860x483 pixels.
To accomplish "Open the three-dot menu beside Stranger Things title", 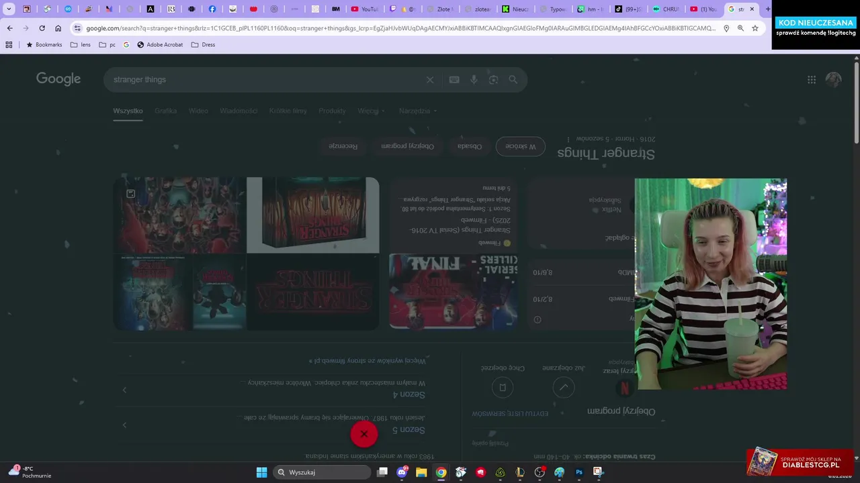I will pyautogui.click(x=568, y=139).
